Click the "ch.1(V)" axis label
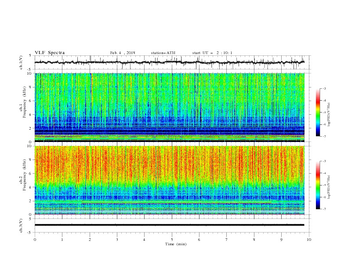The image size is (348, 269). point(21,62)
